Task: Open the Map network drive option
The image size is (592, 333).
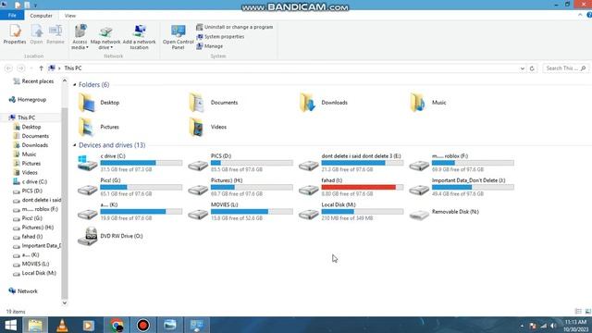Action: tap(105, 38)
